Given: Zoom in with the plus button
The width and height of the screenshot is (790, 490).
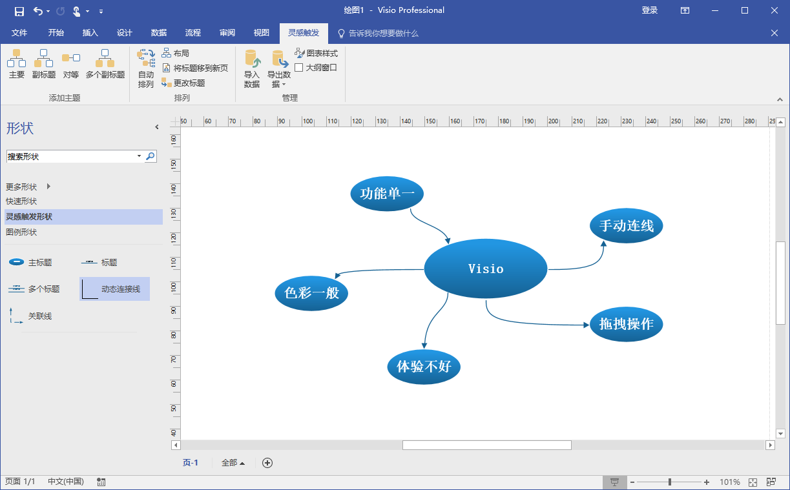Looking at the screenshot, I should coord(707,482).
